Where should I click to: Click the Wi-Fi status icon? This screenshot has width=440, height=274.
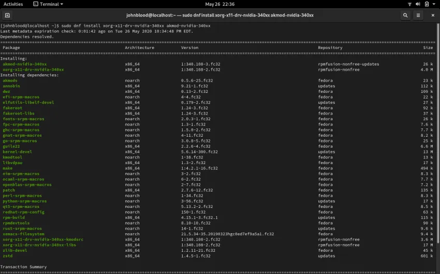[409, 4]
